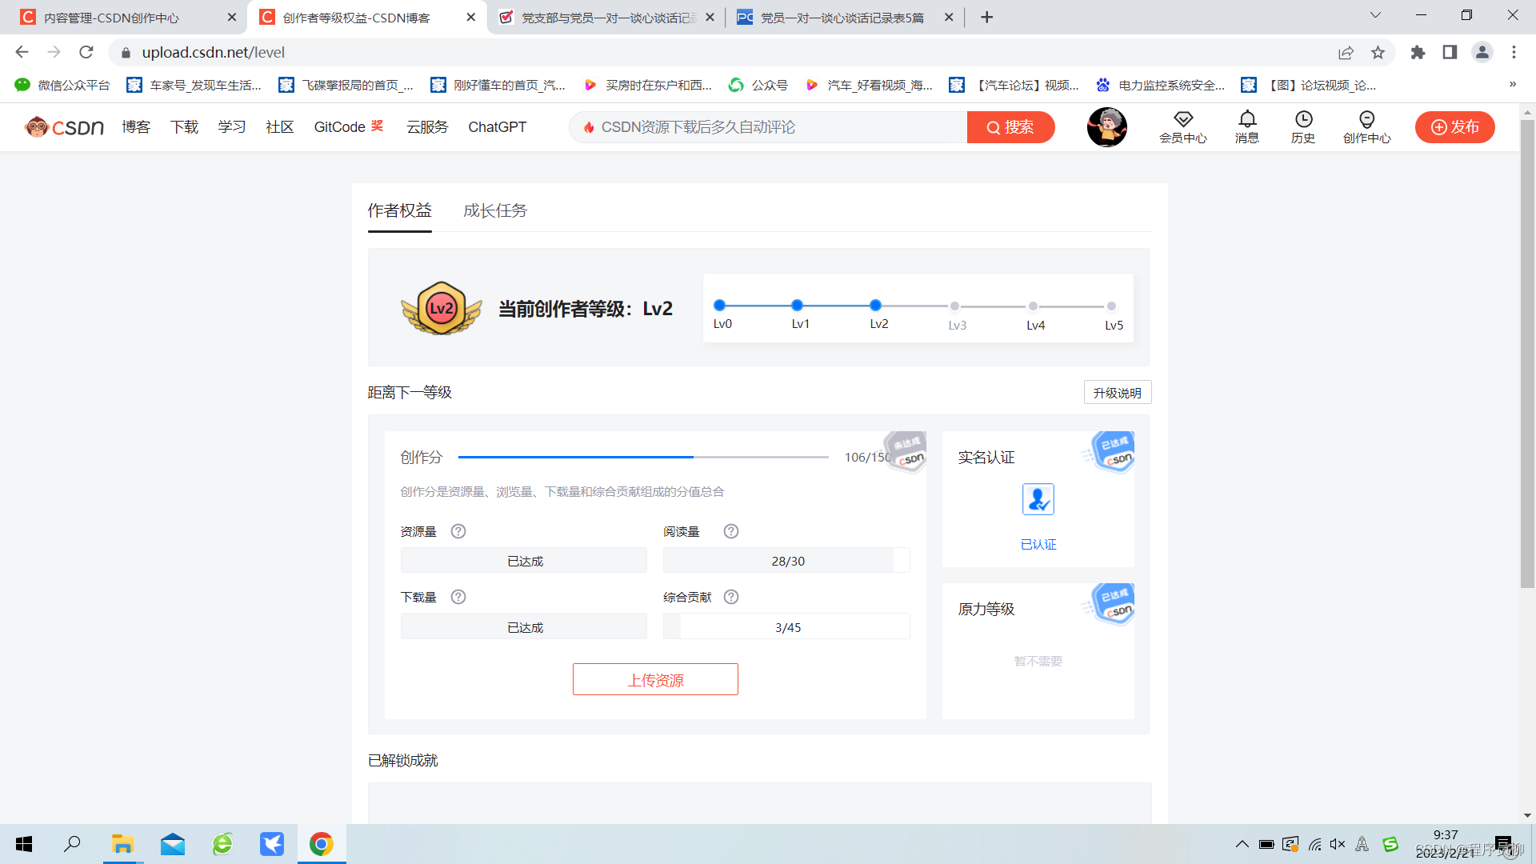Click the address bar URL
Image resolution: width=1536 pixels, height=864 pixels.
click(x=214, y=52)
